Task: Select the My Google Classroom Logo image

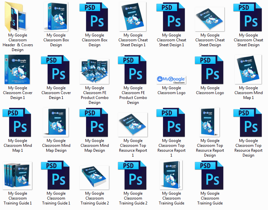Action: click(171, 80)
